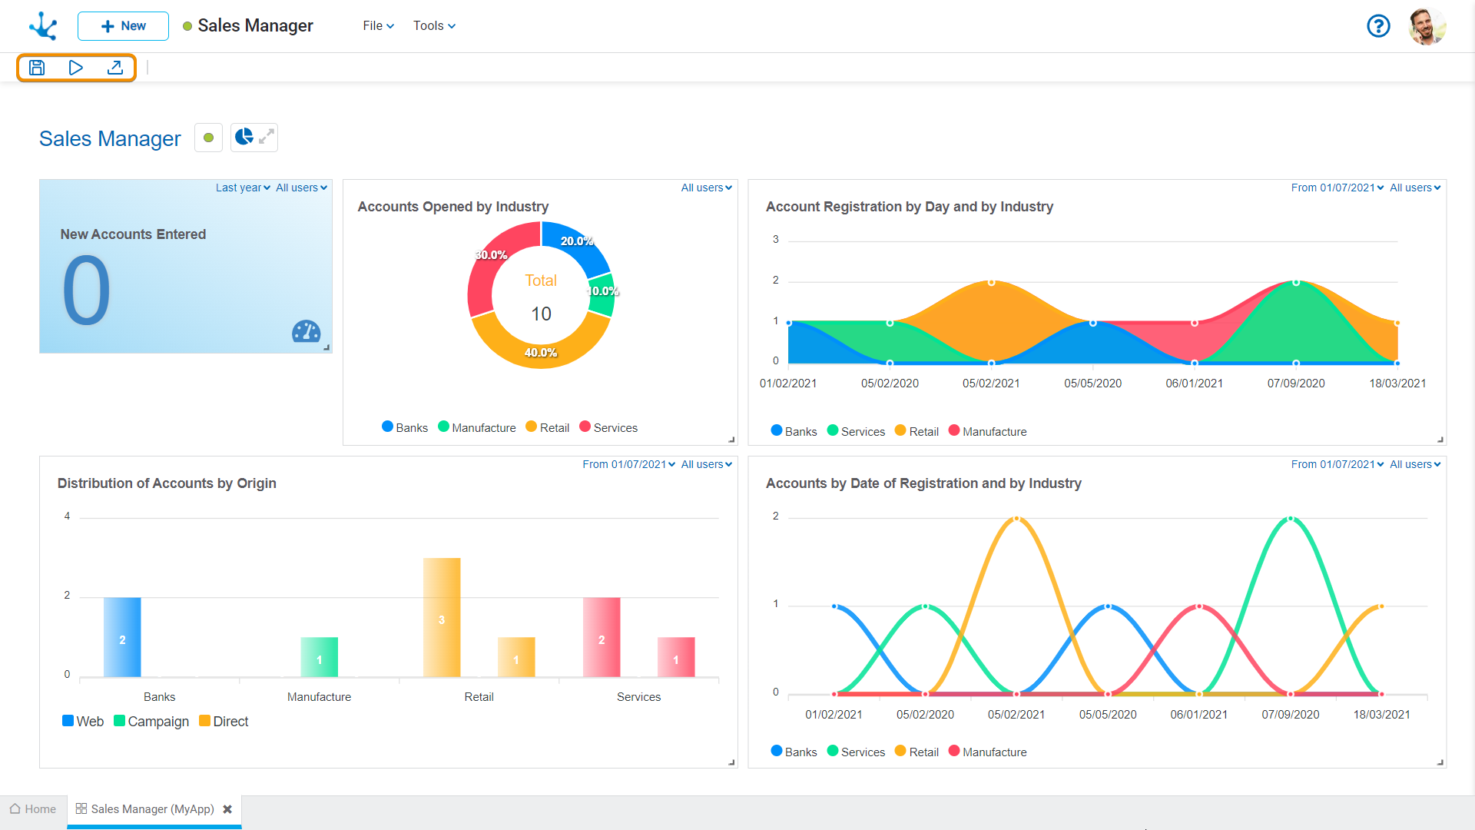Toggle the green status dot button
1475x830 pixels.
[x=208, y=138]
